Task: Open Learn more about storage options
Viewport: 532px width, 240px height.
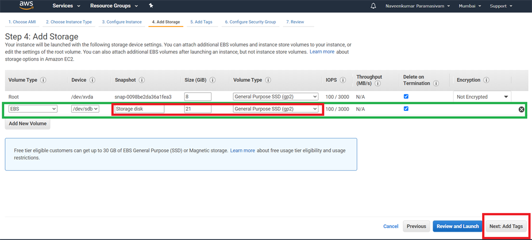Action: coord(322,52)
